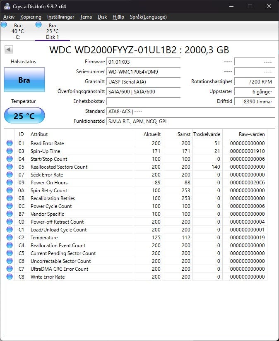This screenshot has width=279, height=341.
Task: Click the blue health orb for Disk 1
Action: [x=38, y=24]
